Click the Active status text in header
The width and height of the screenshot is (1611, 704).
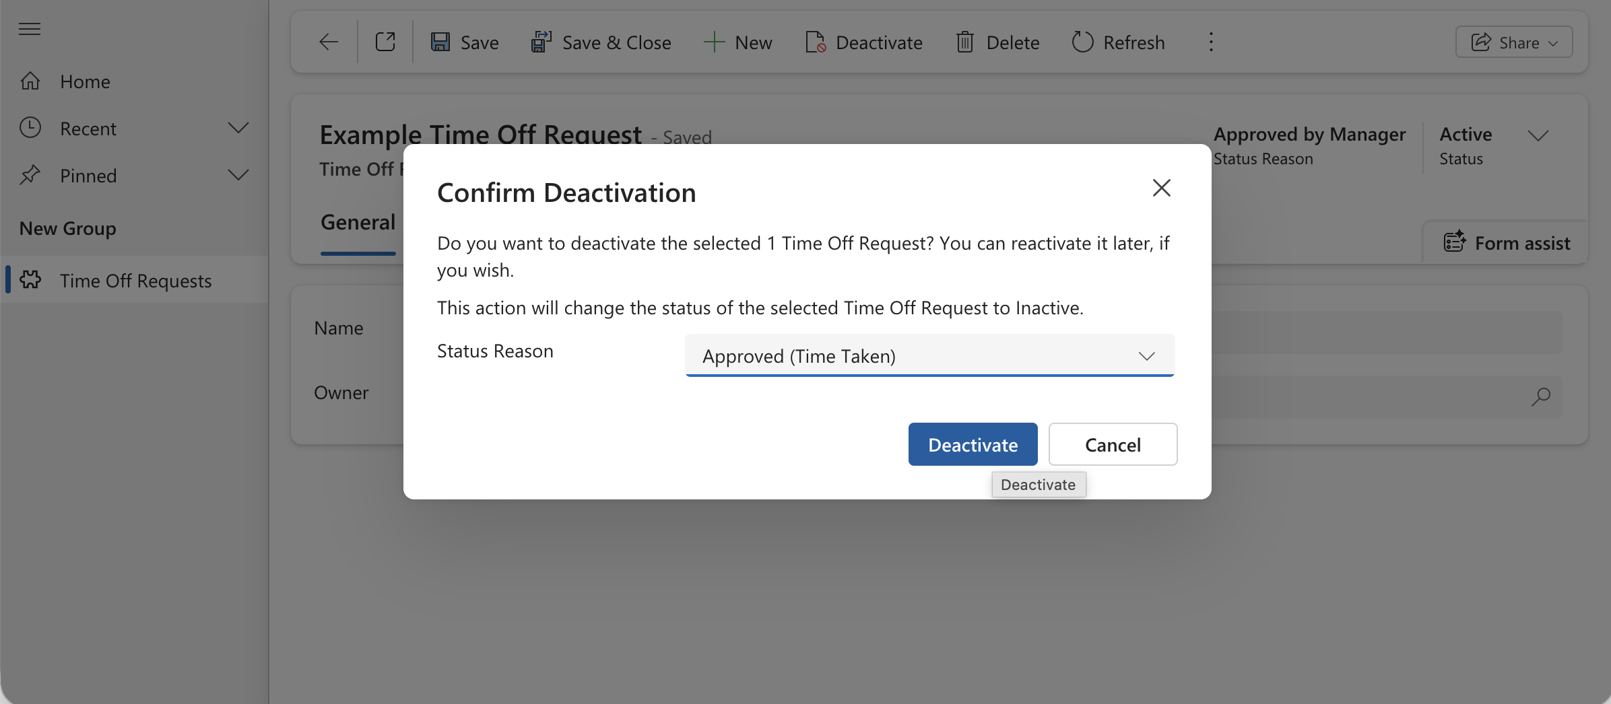(1466, 135)
